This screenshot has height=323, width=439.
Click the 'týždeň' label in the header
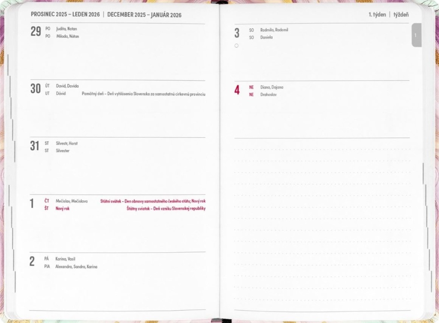pos(401,15)
